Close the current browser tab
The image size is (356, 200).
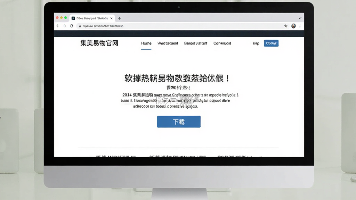click(112, 18)
